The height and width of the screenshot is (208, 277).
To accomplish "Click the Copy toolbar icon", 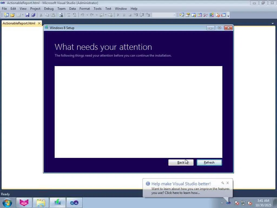I will point(47,15).
